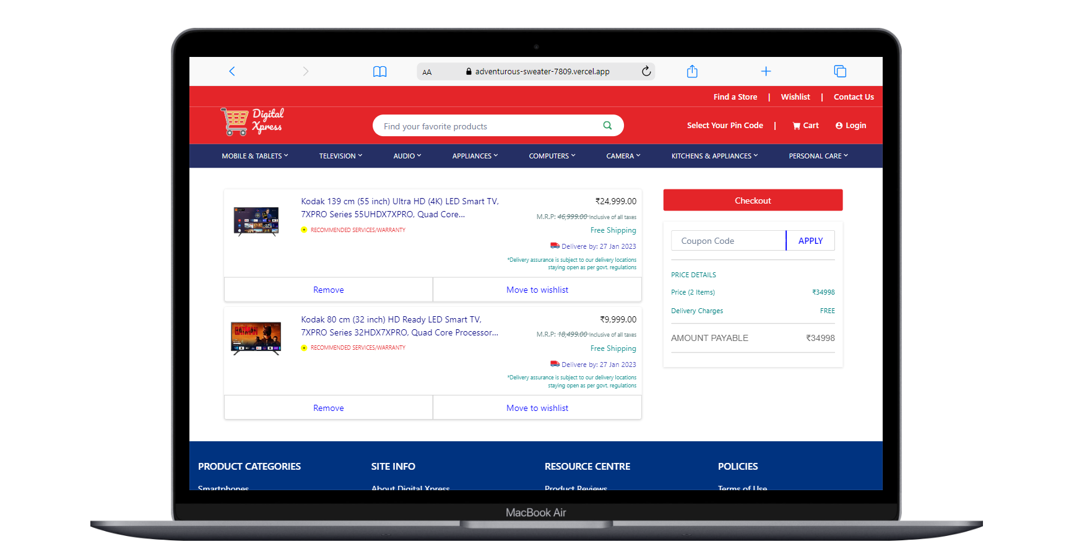Image resolution: width=1069 pixels, height=557 pixels.
Task: Open Kitchens & Appliances dropdown
Action: [x=715, y=156]
